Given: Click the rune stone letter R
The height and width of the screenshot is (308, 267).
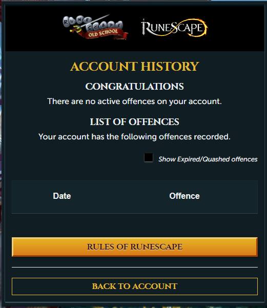Looking at the screenshot, I should (x=67, y=22).
